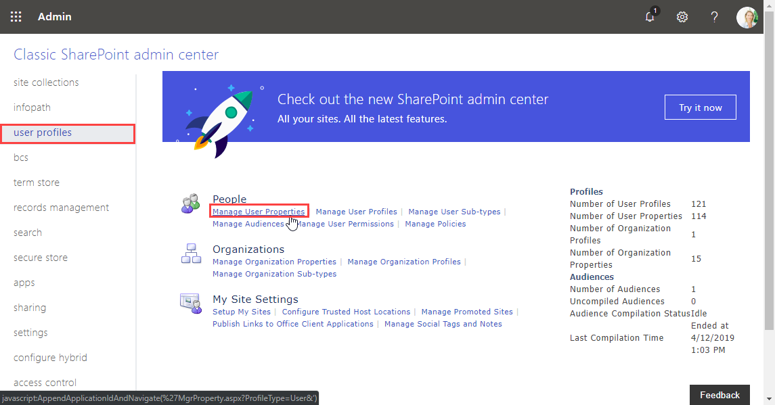Open term store in sidebar
The image size is (775, 405).
37,183
